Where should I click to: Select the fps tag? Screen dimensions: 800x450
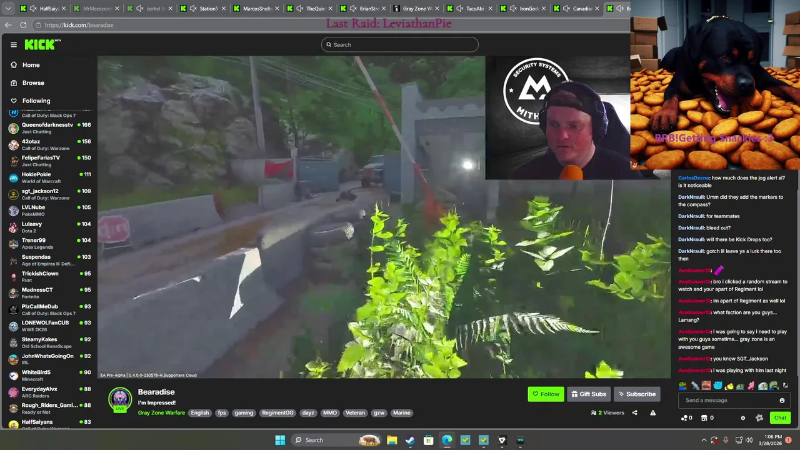pyautogui.click(x=222, y=412)
